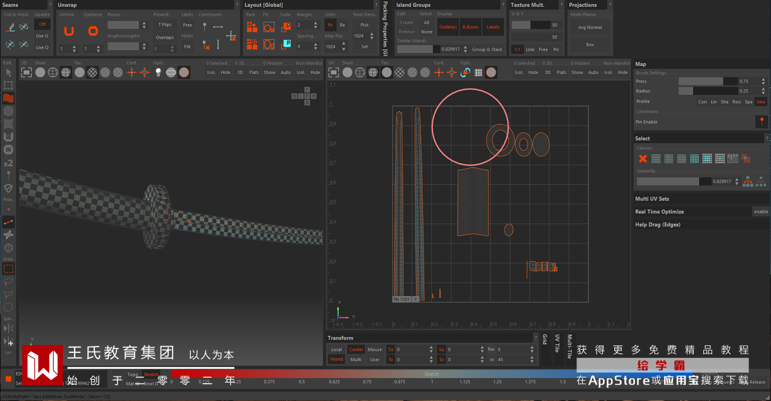Viewport: 771px width, 401px height.
Task: Toggle Live O update mode
Action: tap(42, 47)
